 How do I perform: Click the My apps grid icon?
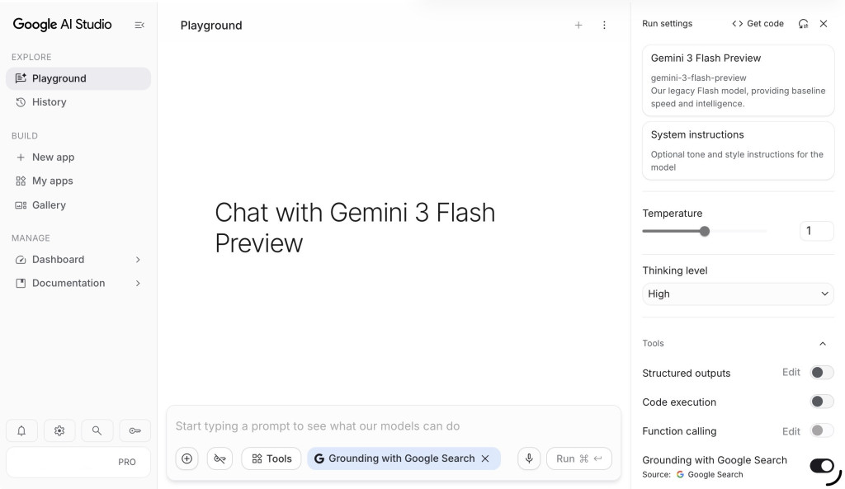21,181
